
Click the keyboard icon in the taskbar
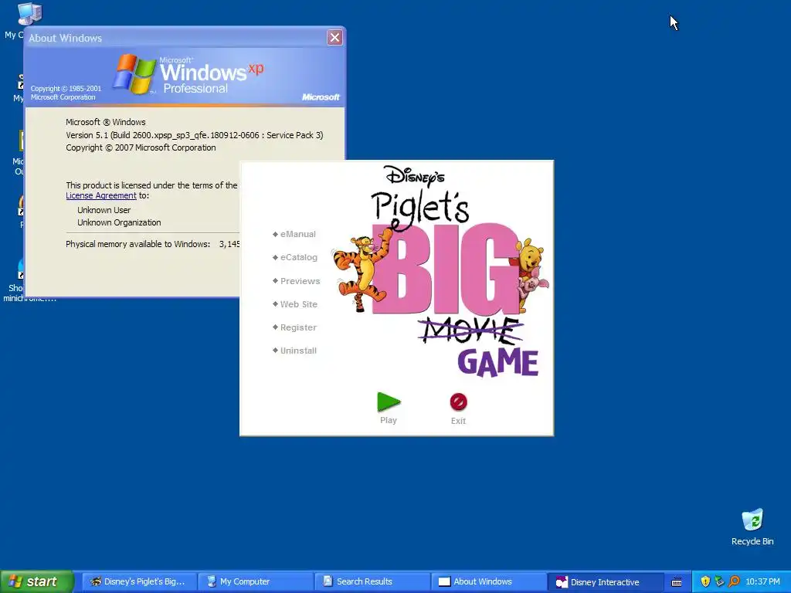[x=677, y=582]
